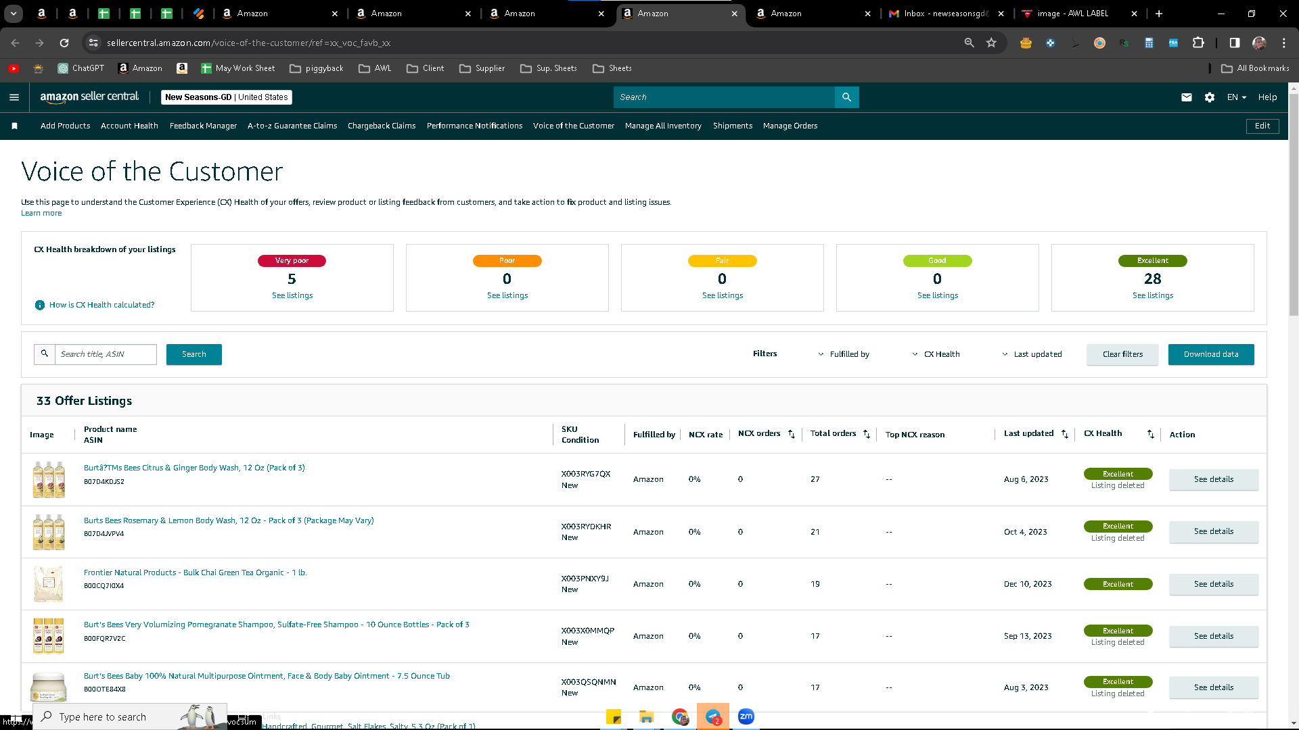The image size is (1299, 730).
Task: Open Zoom from the taskbar
Action: pos(746,716)
